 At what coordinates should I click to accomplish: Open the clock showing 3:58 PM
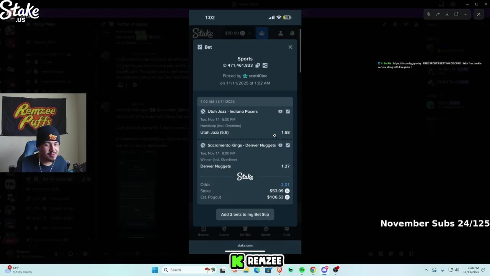(471, 270)
